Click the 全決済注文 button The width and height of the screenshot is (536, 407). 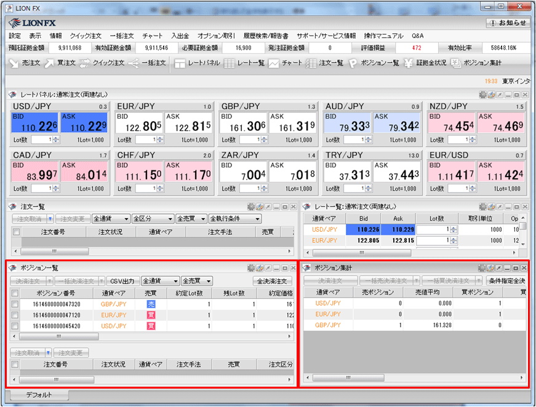[x=272, y=281]
